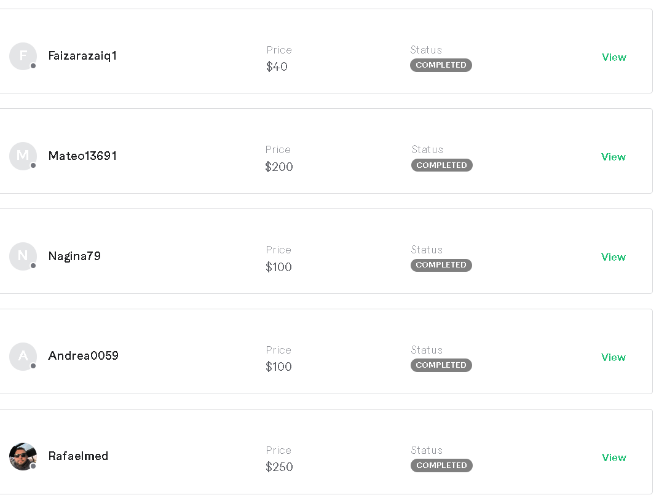This screenshot has width=659, height=503.
Task: Click Nagina79's letter N avatar
Action: tap(23, 256)
